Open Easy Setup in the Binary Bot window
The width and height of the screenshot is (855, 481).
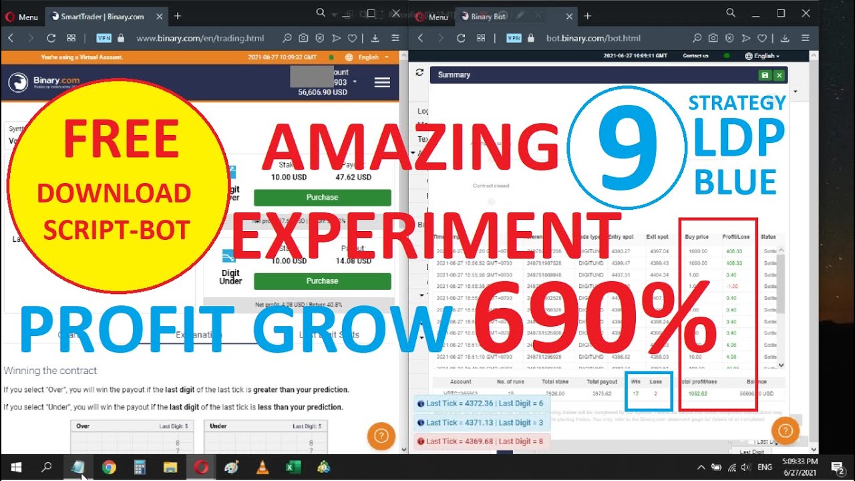pyautogui.click(x=805, y=39)
